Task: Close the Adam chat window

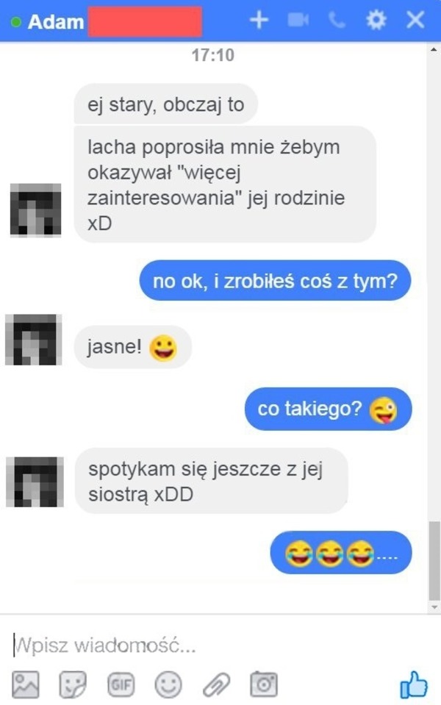Action: tap(415, 20)
